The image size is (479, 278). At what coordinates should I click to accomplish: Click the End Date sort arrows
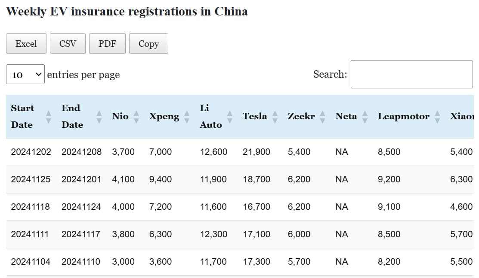99,117
